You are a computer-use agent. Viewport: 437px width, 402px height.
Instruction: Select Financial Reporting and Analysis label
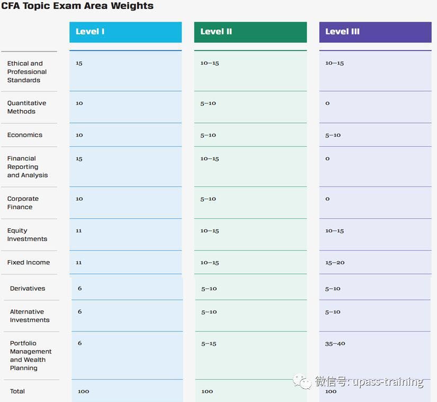(x=28, y=167)
